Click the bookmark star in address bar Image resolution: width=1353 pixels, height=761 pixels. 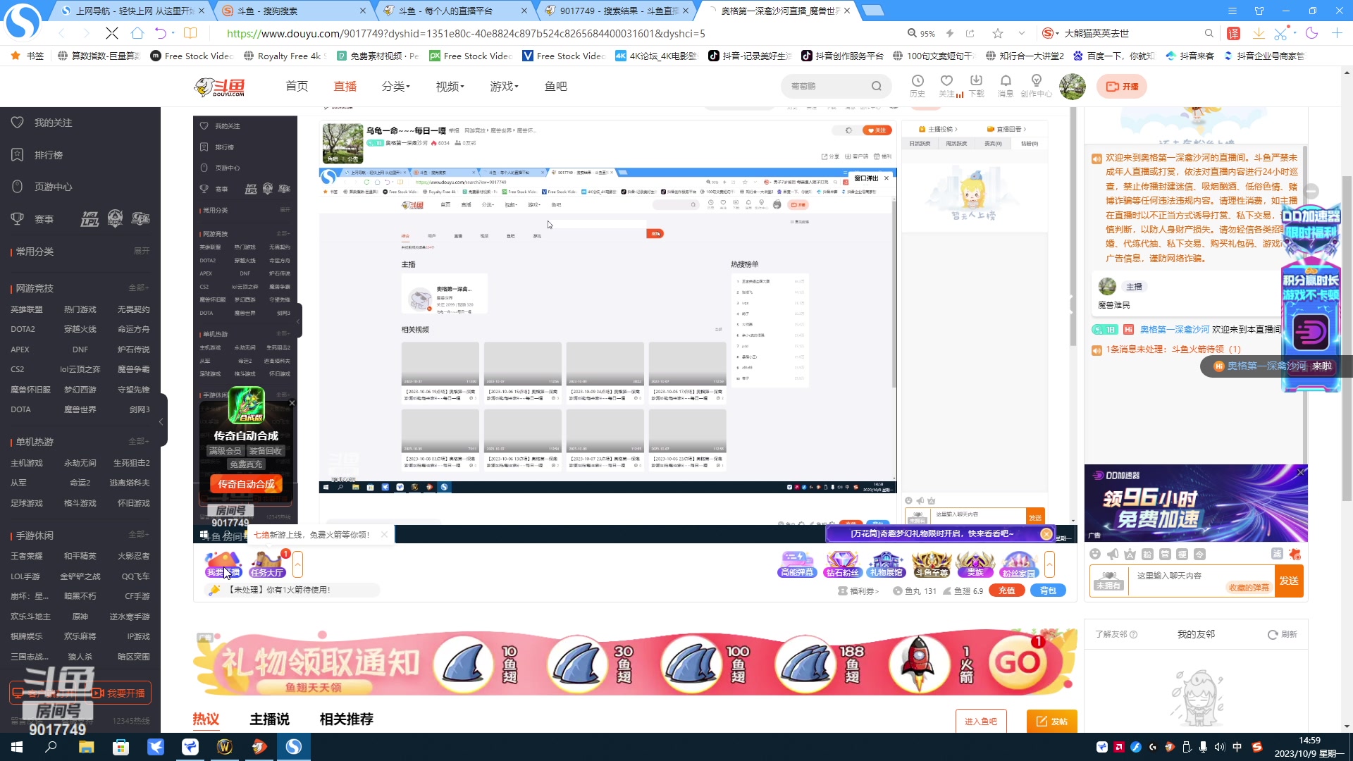[x=998, y=33]
